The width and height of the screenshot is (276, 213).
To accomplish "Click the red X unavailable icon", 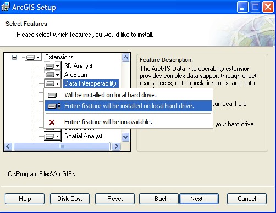I will click(52, 122).
